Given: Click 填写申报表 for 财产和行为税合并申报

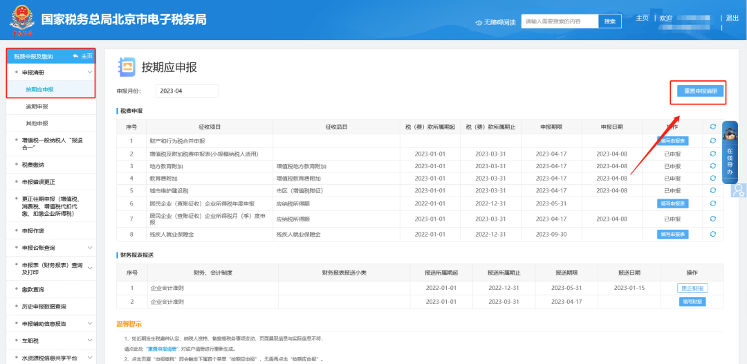Looking at the screenshot, I should pyautogui.click(x=673, y=140).
